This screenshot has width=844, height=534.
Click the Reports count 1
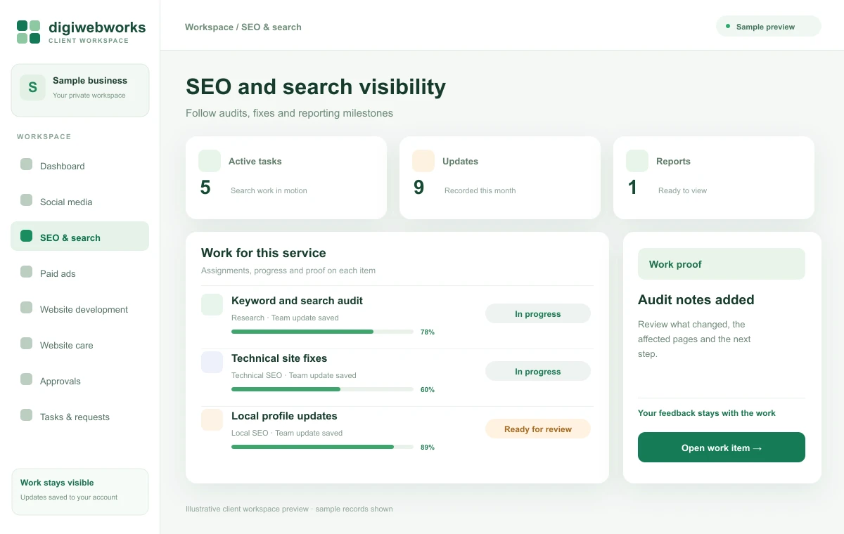(x=632, y=188)
